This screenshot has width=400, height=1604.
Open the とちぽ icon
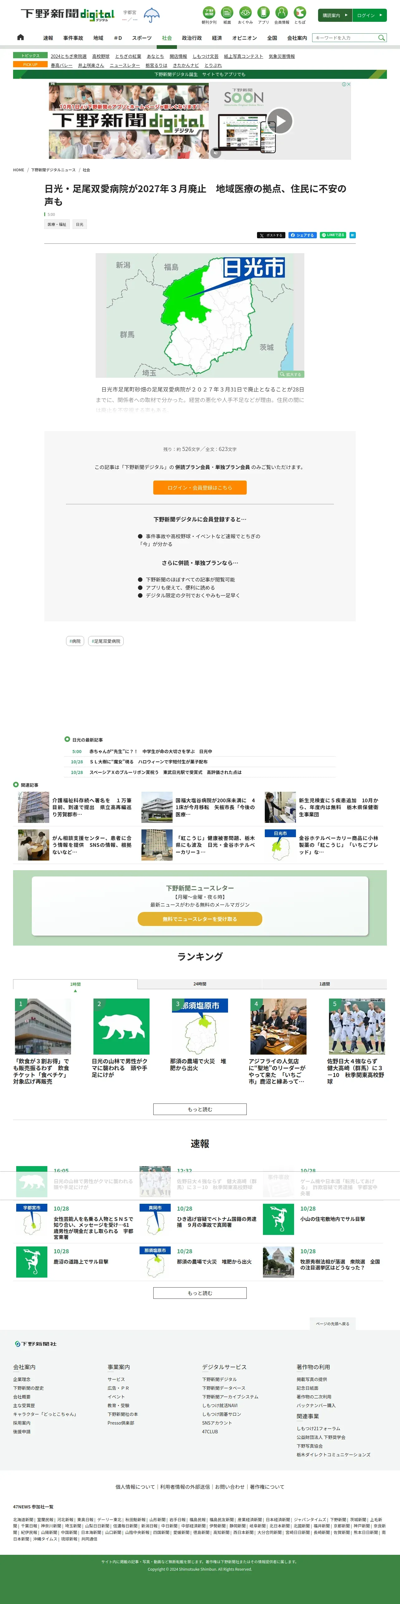click(300, 15)
